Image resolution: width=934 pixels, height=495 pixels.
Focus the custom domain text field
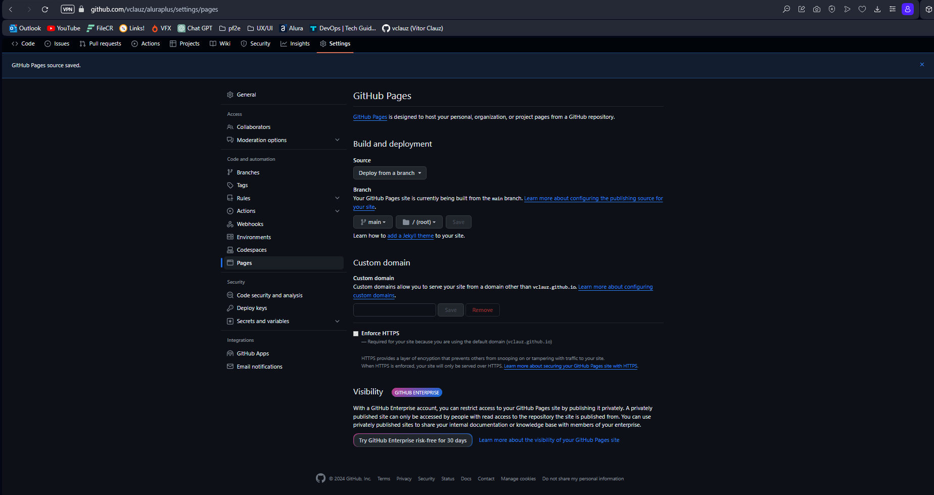[x=395, y=310]
